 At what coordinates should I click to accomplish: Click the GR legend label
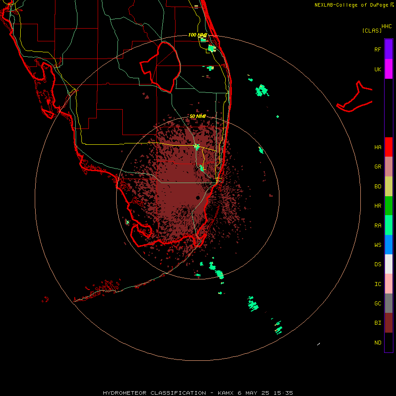click(378, 167)
